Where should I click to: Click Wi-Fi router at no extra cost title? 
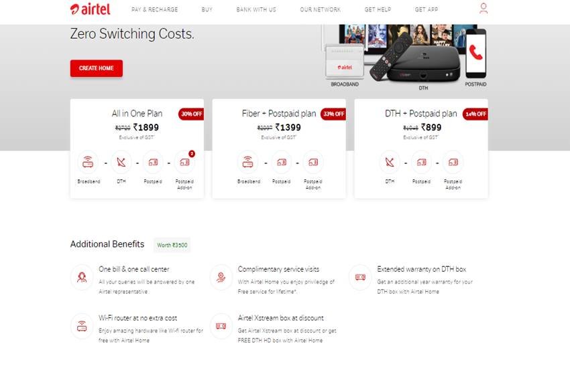tap(137, 318)
